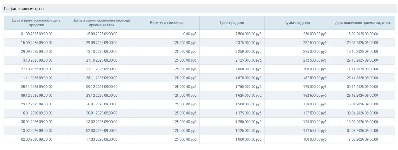Click the deposit amount 100 000.00 руб.
This screenshot has height=150, width=398.
pyautogui.click(x=315, y=139)
